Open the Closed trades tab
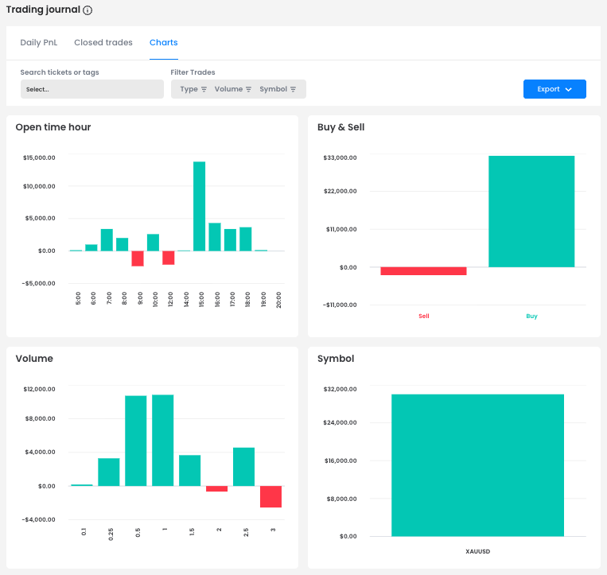 (x=103, y=43)
